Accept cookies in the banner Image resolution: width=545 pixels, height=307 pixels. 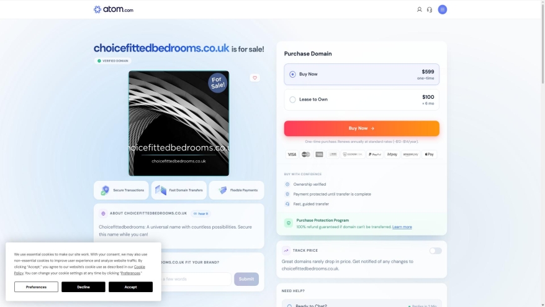(x=130, y=287)
